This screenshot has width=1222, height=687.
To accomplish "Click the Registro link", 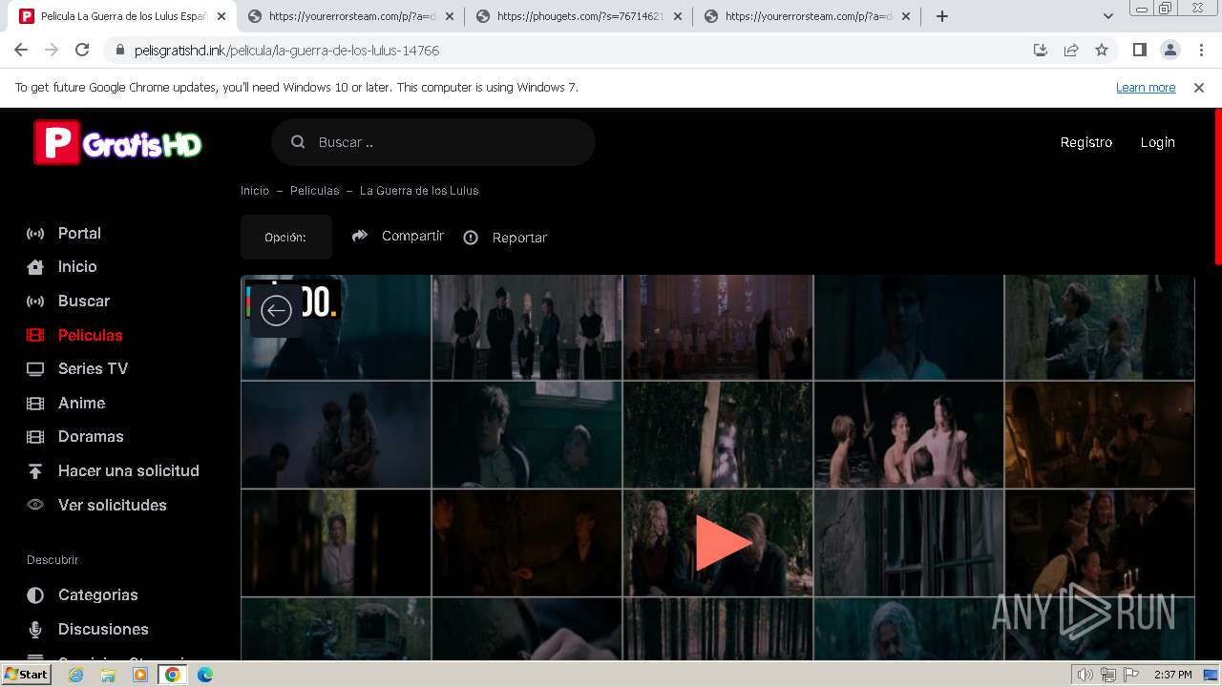I will pyautogui.click(x=1086, y=142).
